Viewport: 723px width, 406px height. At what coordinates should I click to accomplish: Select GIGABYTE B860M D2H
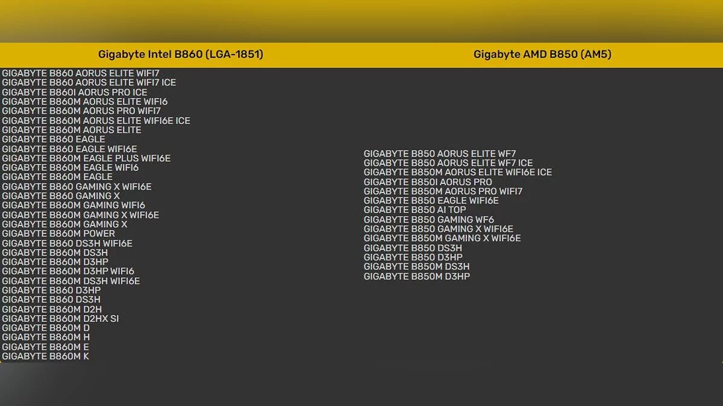click(52, 309)
